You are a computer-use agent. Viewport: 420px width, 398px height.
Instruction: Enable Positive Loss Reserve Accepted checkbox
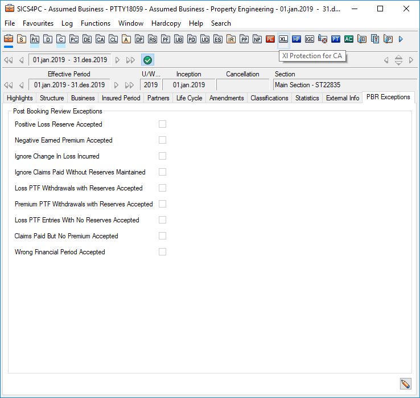pos(163,124)
